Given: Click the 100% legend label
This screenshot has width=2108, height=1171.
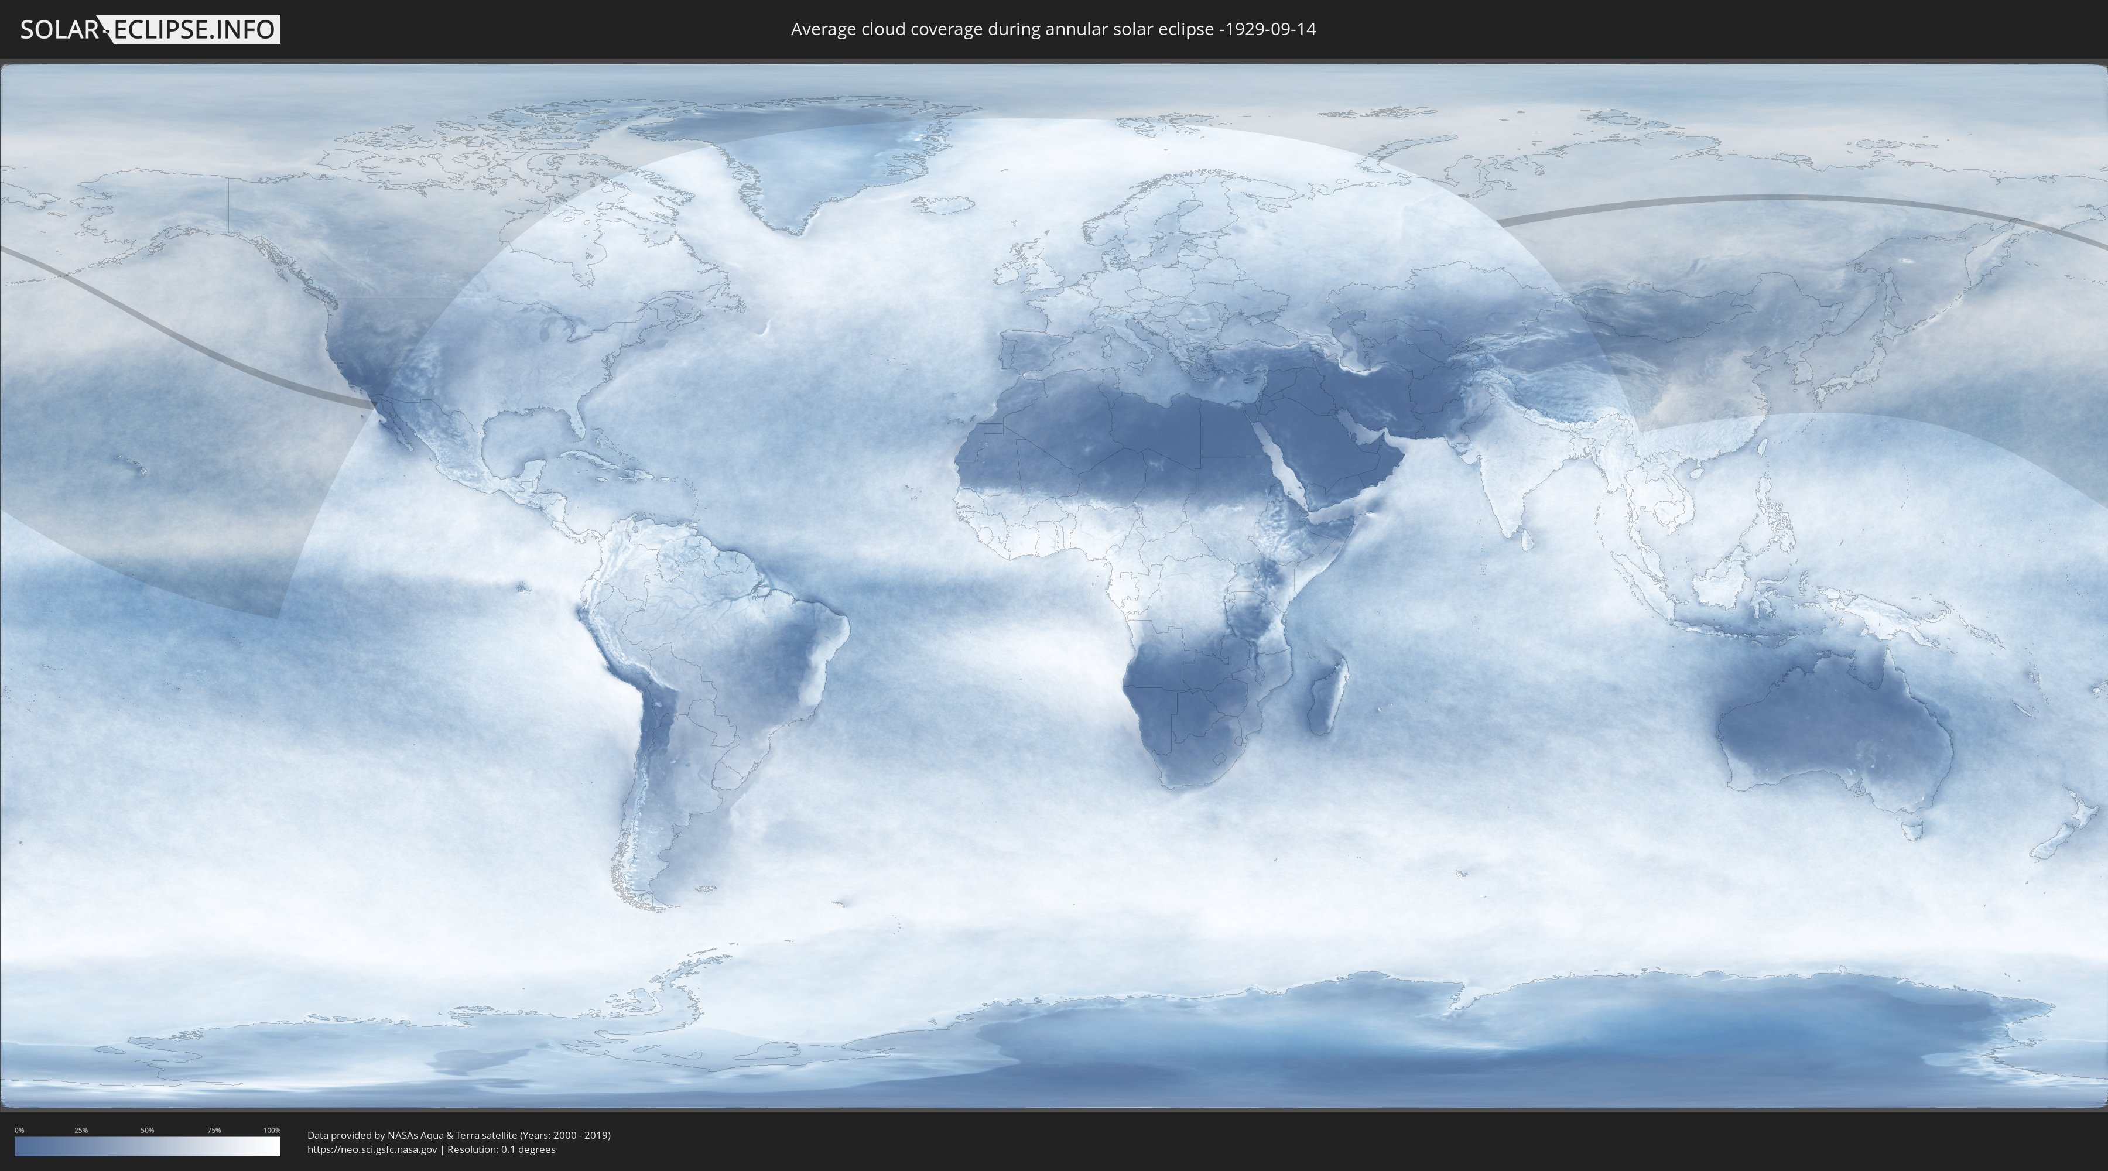Looking at the screenshot, I should 272,1130.
